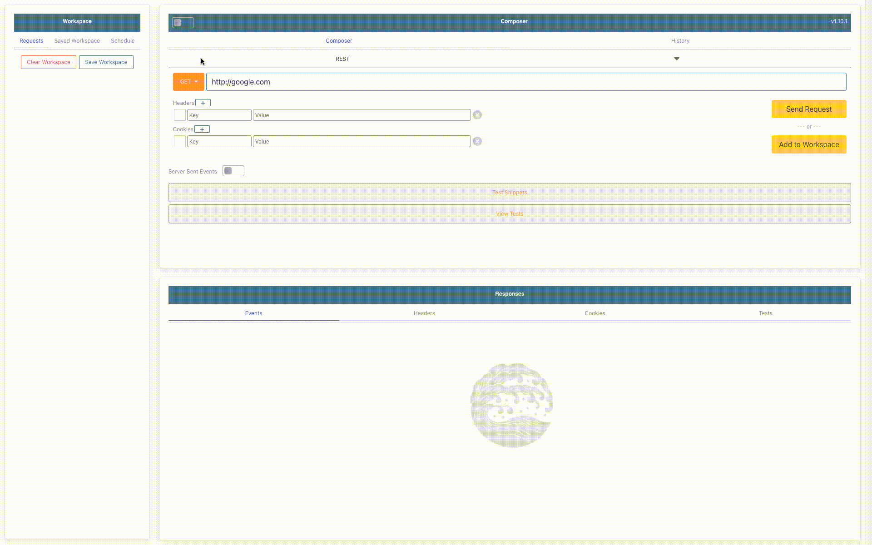
Task: Click the wave logo in Responses panel
Action: tap(511, 406)
